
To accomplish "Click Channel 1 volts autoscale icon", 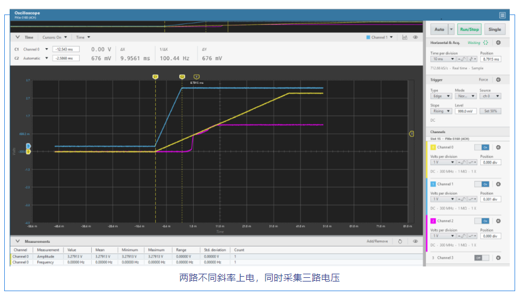I will (462, 199).
